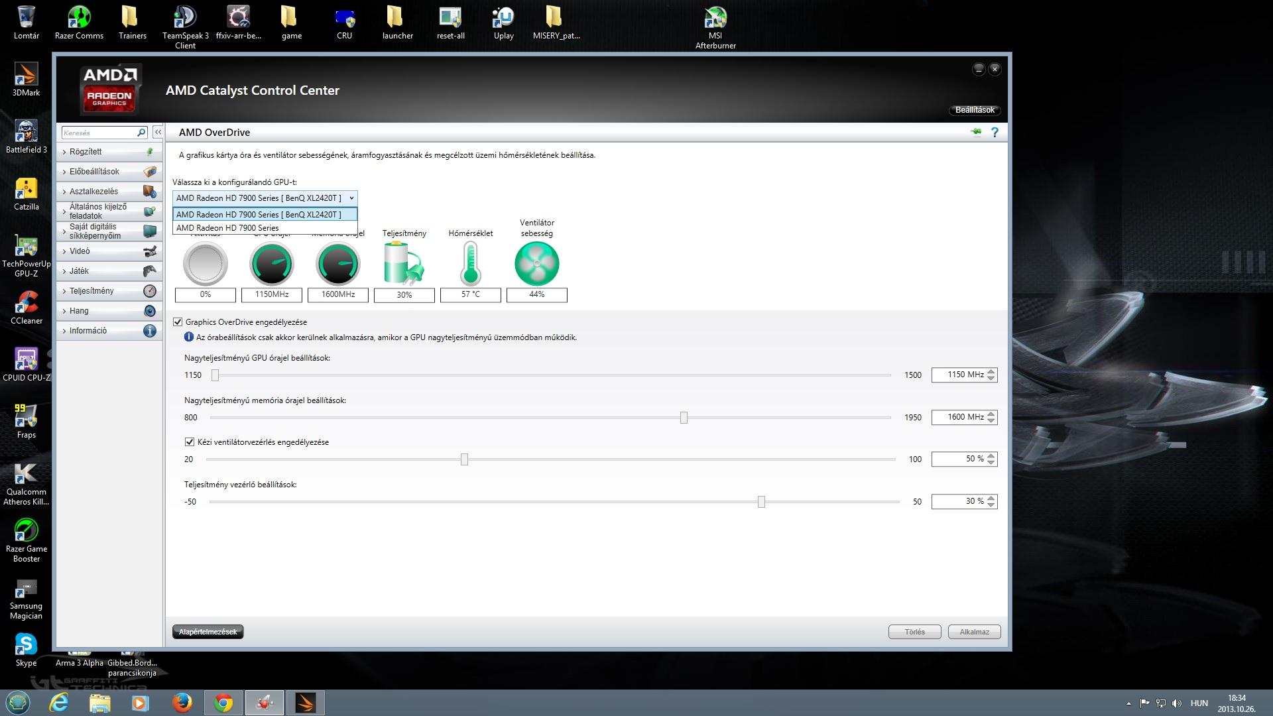Screen dimensions: 1273x716
Task: Click the green pin page icon
Action: pos(976,133)
